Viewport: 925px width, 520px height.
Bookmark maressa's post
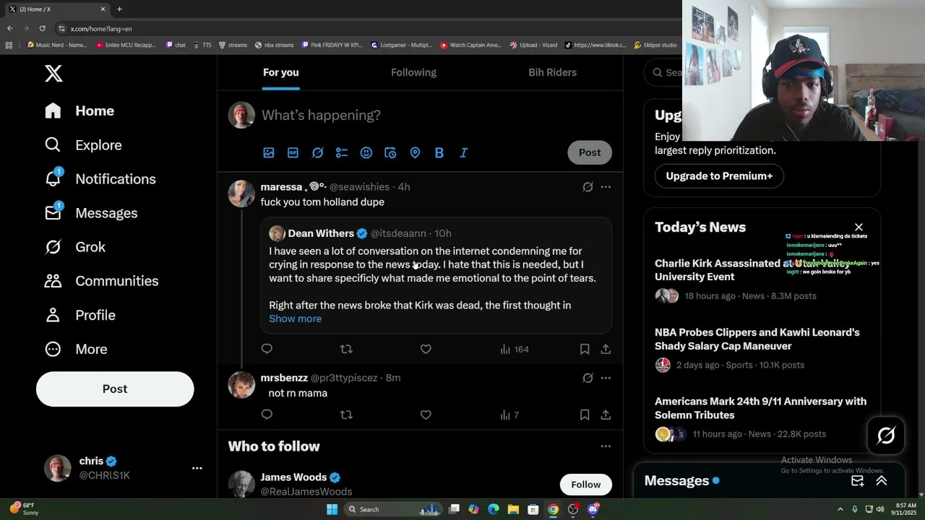click(x=585, y=349)
